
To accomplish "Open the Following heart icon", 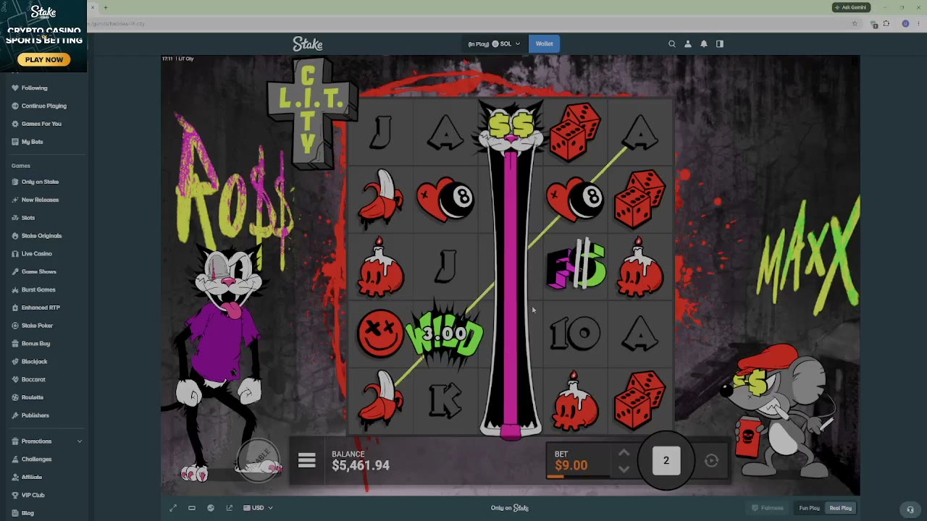I will click(x=15, y=88).
